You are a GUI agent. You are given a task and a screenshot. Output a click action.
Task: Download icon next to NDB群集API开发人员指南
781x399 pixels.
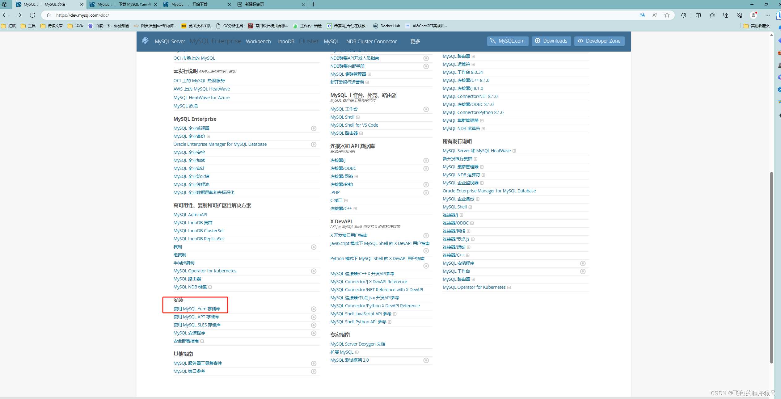pos(426,58)
